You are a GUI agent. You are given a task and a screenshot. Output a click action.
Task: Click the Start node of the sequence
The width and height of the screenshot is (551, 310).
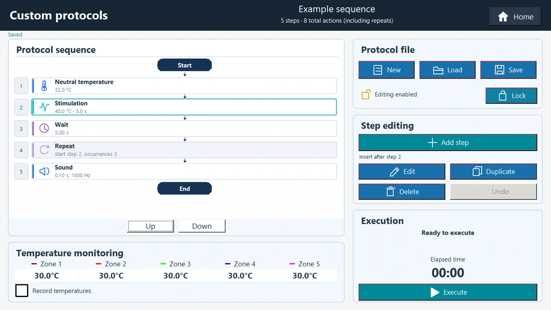point(185,65)
